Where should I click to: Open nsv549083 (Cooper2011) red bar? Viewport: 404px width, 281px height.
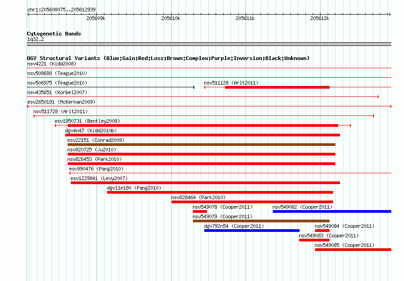pyautogui.click(x=314, y=240)
